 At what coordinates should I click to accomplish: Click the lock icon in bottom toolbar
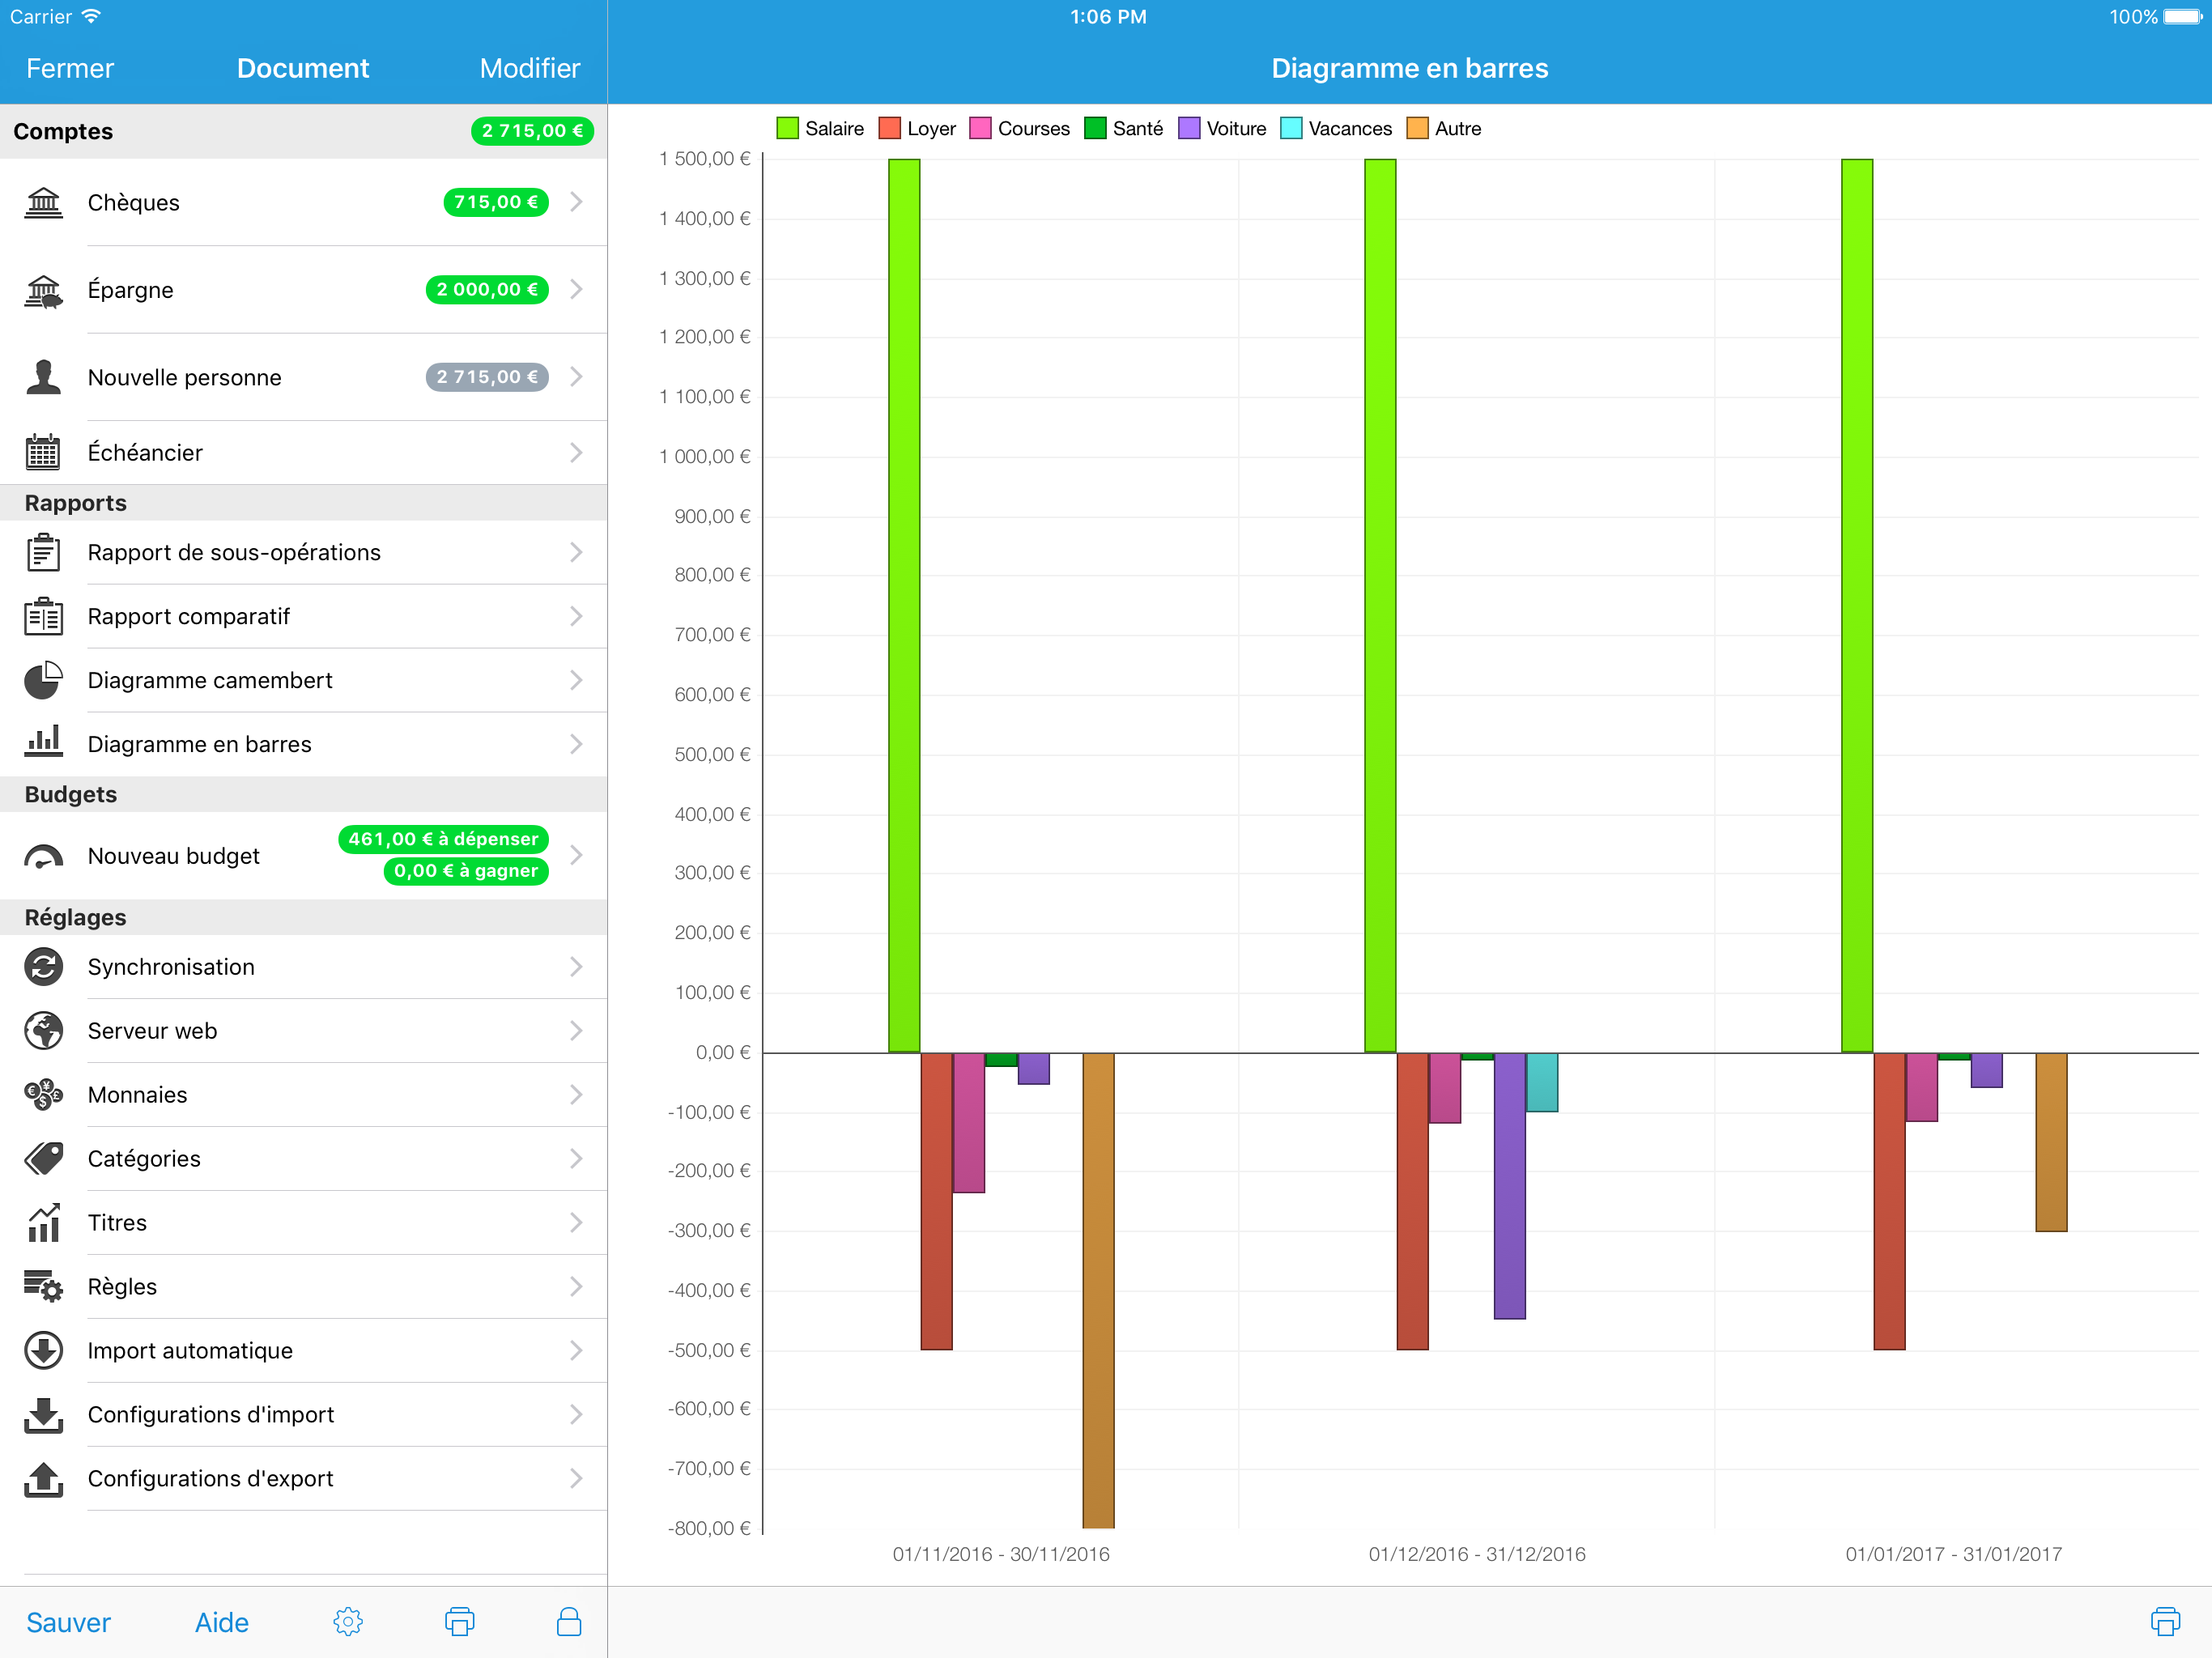[569, 1621]
